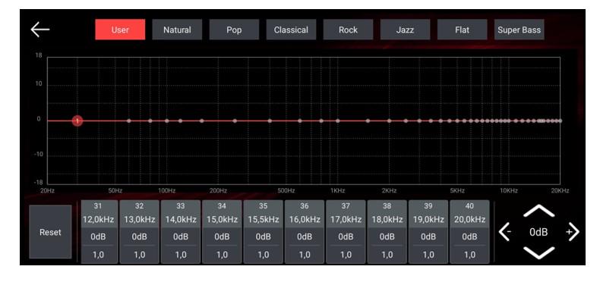Select the User preset tab
Viewport: 600px width, 282px height.
pyautogui.click(x=120, y=30)
